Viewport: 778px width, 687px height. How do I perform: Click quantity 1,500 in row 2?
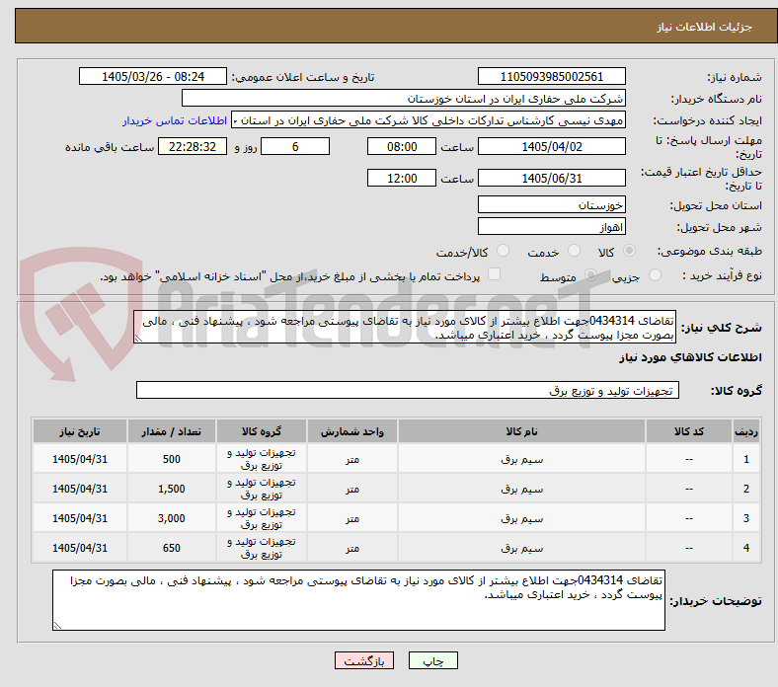click(171, 489)
